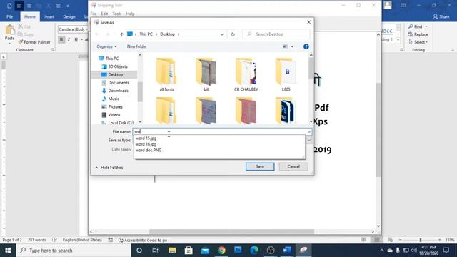Viewport: 457px width, 257px height.
Task: Click the up-one-level arrow
Action: (x=121, y=34)
